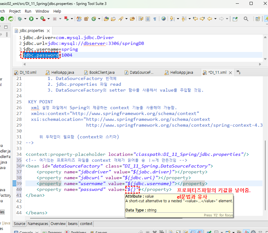Click the Open Task folder icon
The height and width of the screenshot is (233, 268).
pyautogui.click(x=113, y=19)
